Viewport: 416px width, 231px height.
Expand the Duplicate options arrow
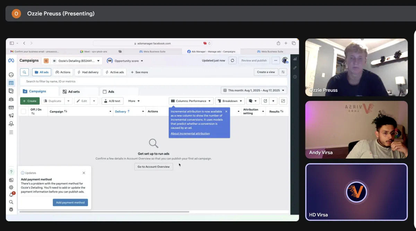[68, 101]
